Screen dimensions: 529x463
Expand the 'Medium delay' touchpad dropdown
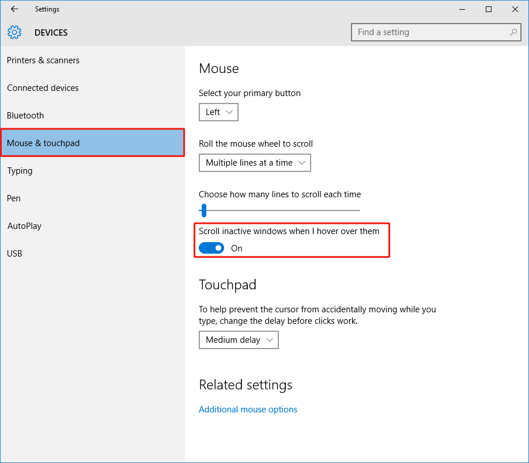point(239,340)
